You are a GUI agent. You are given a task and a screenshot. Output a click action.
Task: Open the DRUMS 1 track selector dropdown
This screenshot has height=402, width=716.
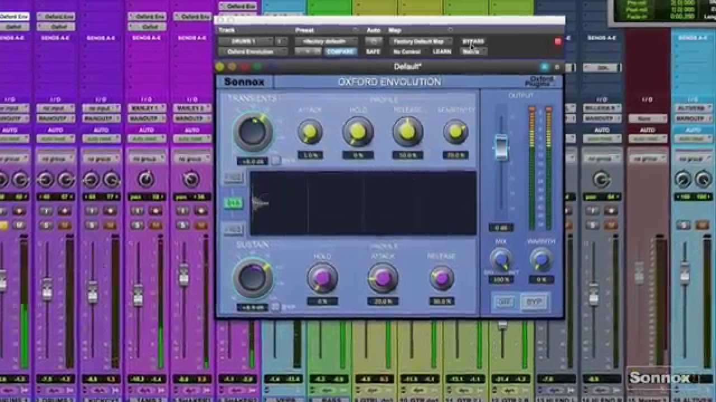(245, 41)
